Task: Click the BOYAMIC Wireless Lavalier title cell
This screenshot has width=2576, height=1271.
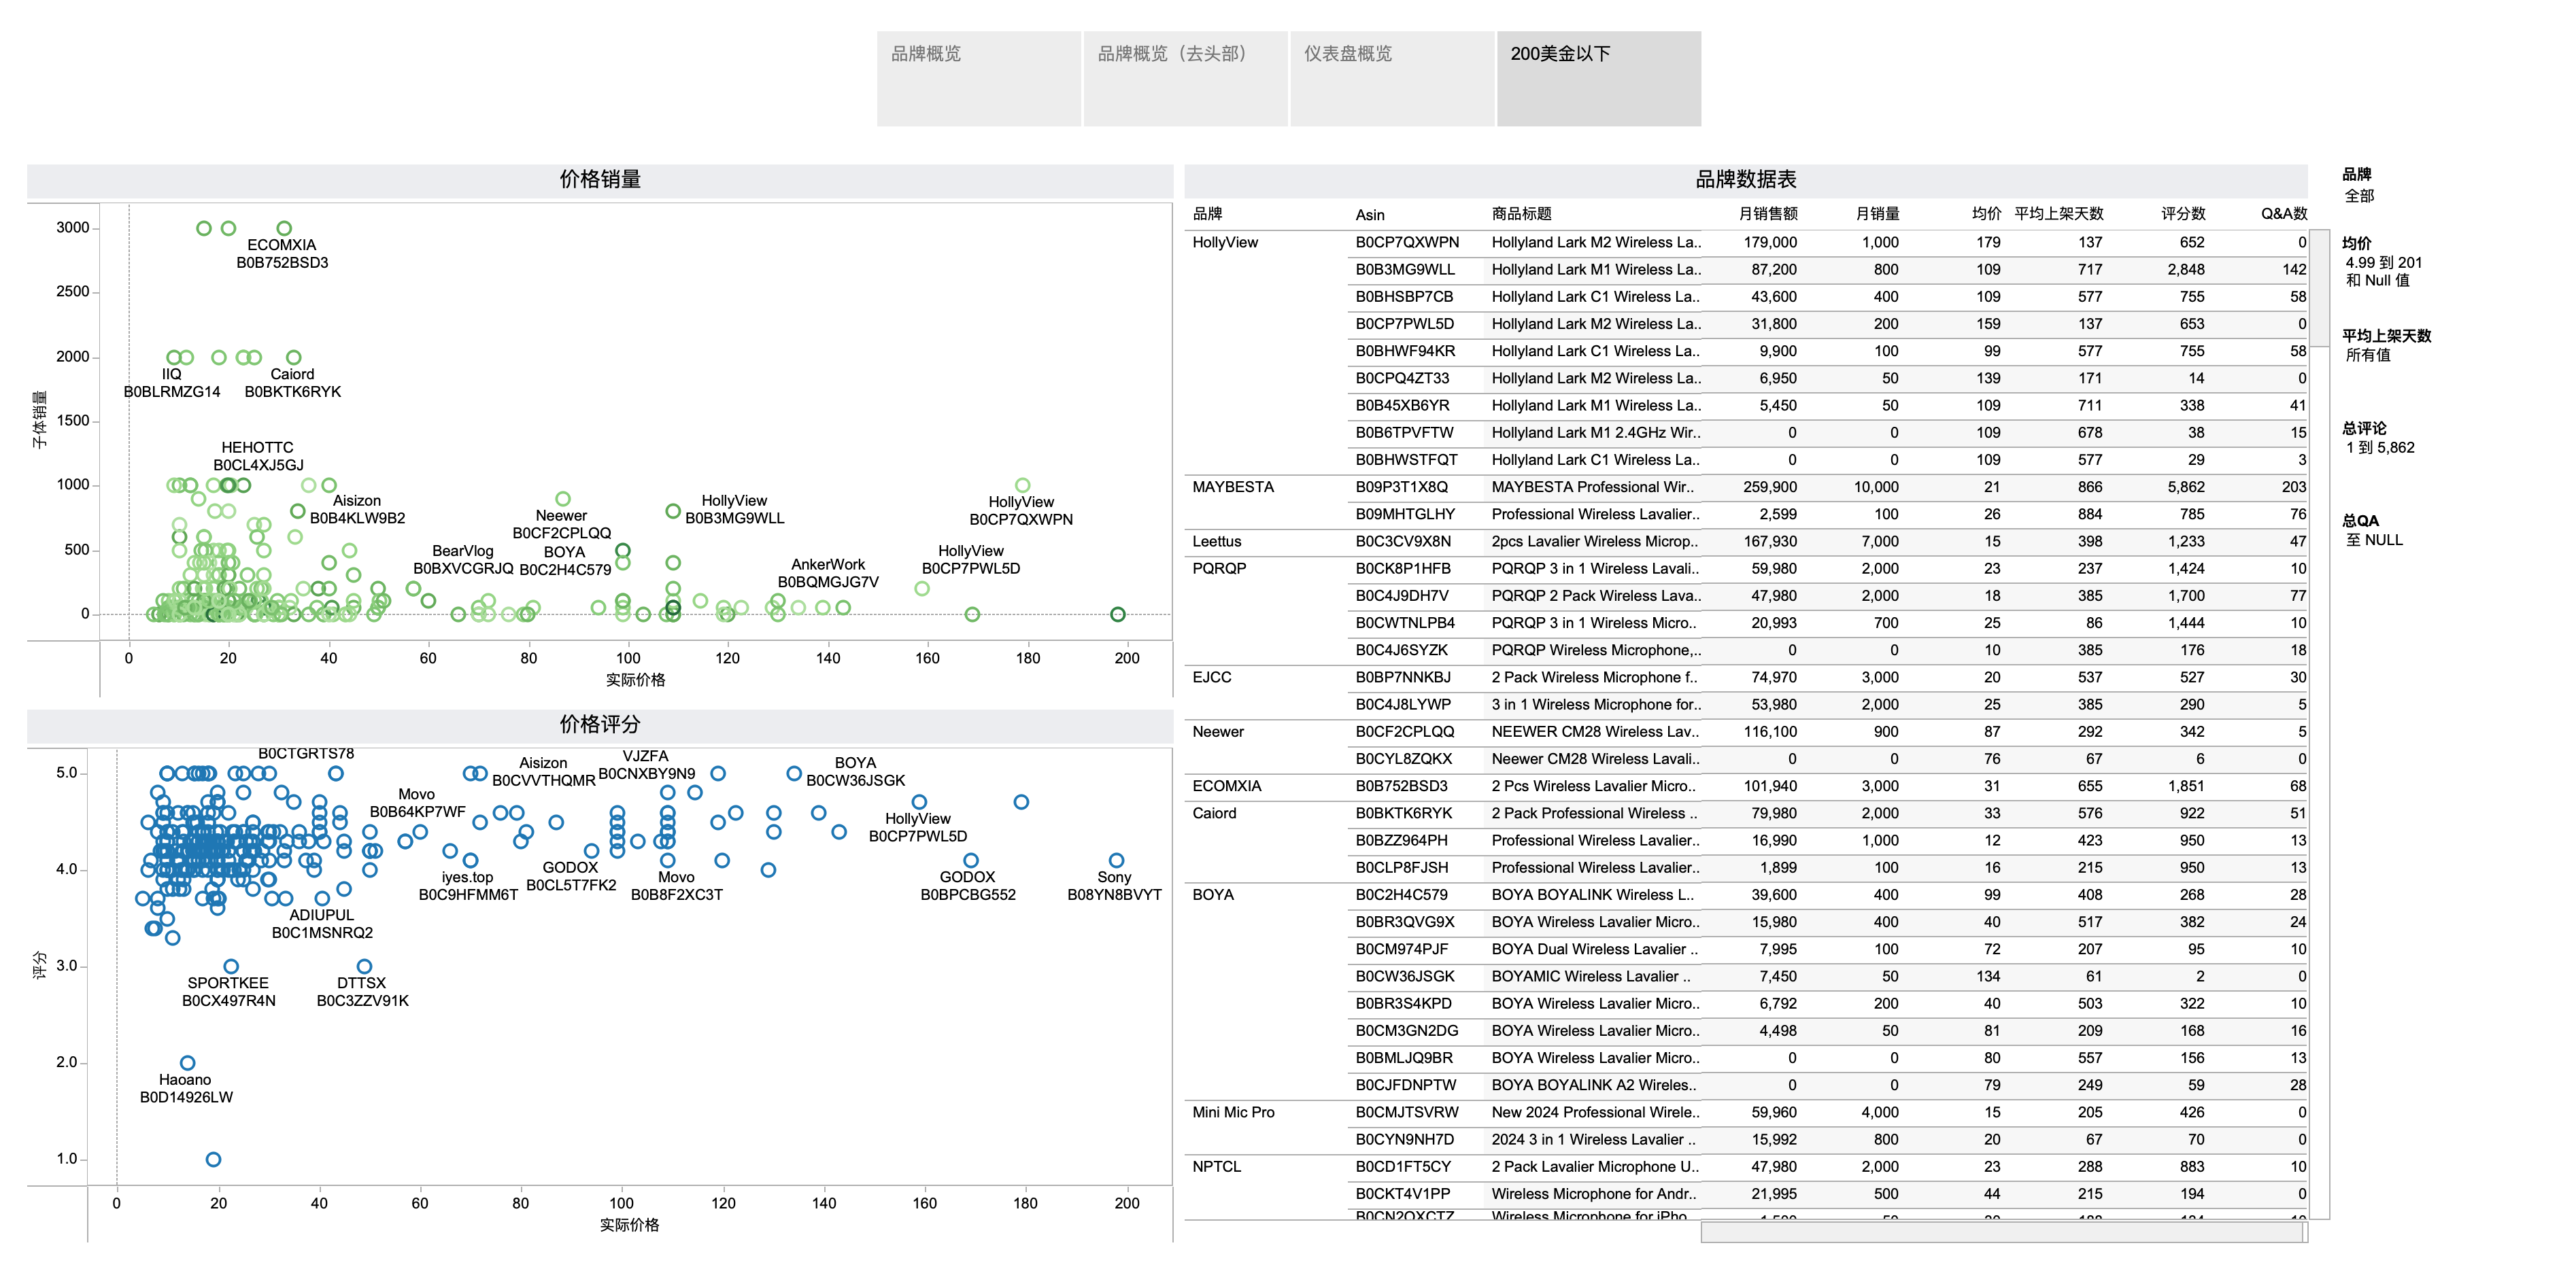Action: tap(1591, 976)
